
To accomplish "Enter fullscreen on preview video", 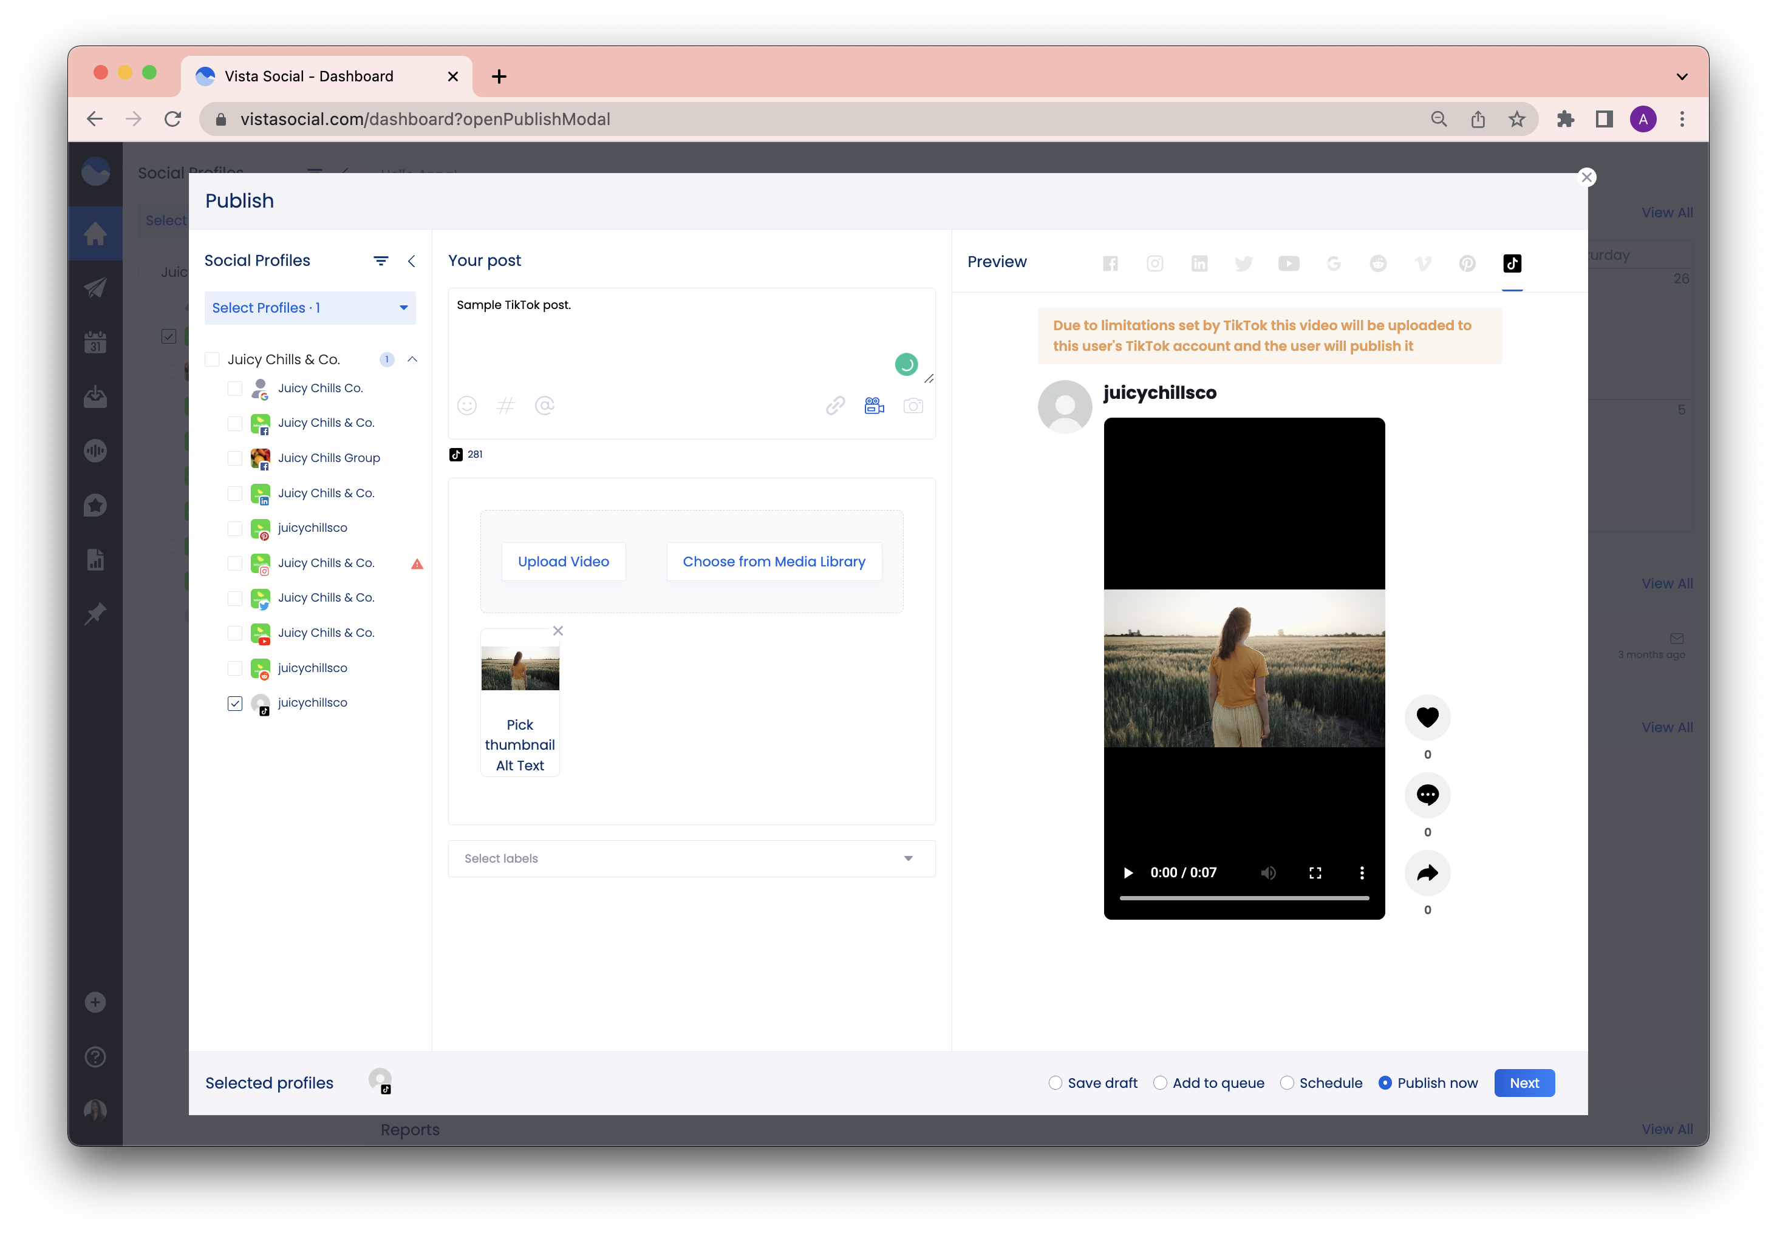I will pyautogui.click(x=1314, y=872).
